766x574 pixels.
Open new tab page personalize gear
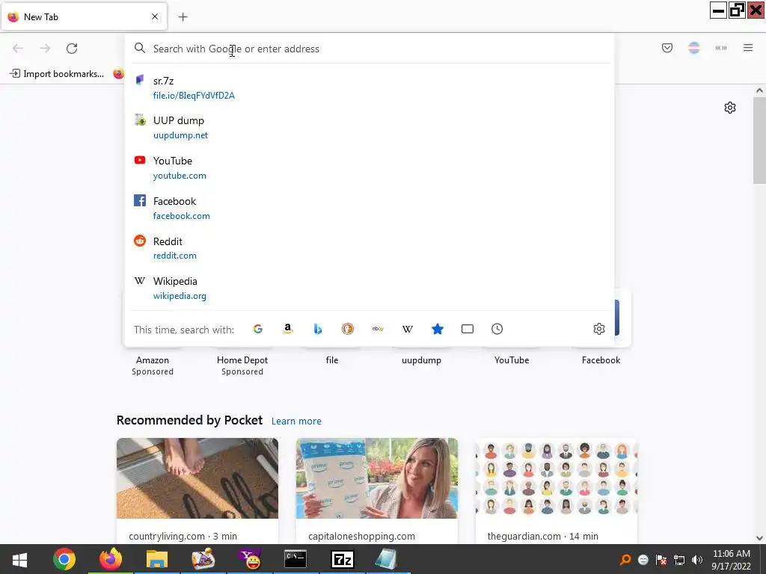[730, 108]
